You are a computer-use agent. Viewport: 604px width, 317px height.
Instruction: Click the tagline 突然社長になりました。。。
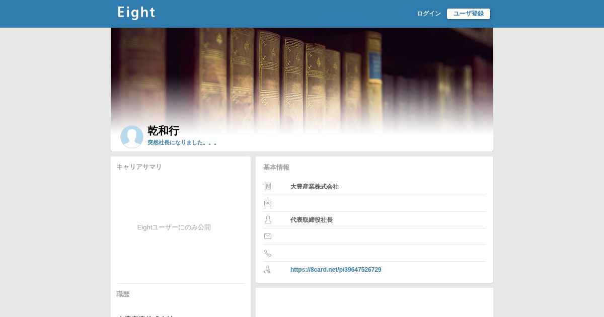click(182, 143)
